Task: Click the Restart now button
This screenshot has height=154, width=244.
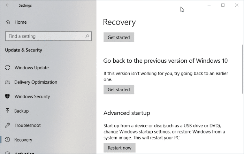Action: click(120, 148)
